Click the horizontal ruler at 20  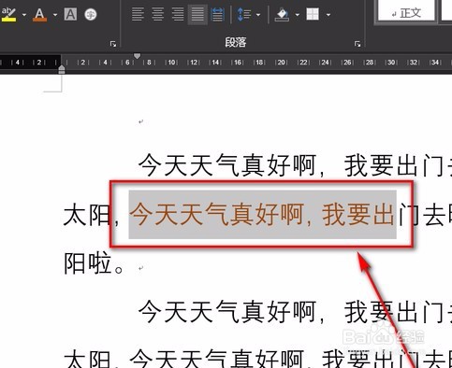click(282, 63)
